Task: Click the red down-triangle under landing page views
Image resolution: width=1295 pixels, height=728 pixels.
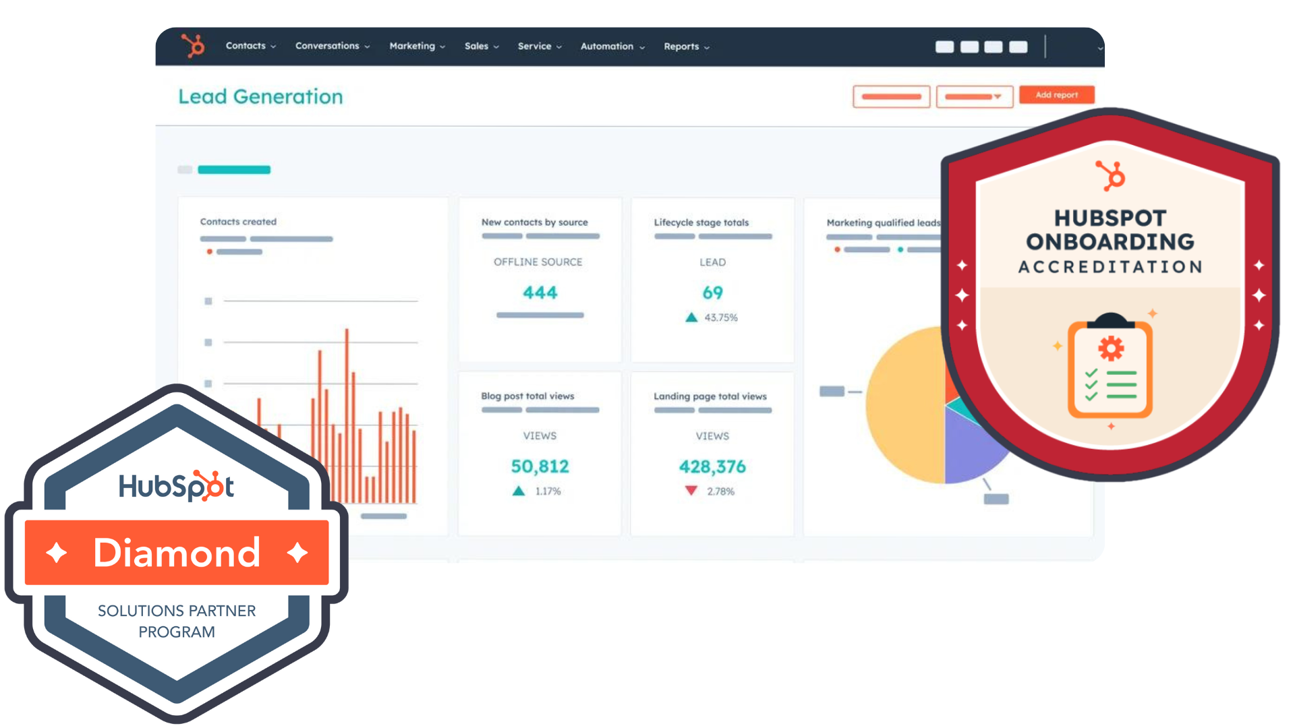Action: 691,491
